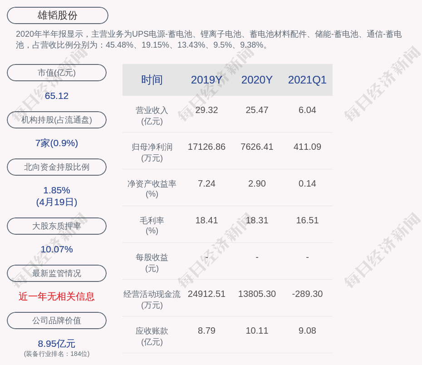422x365 pixels.
Task: Select ROE value 7.24
Action: click(x=206, y=183)
